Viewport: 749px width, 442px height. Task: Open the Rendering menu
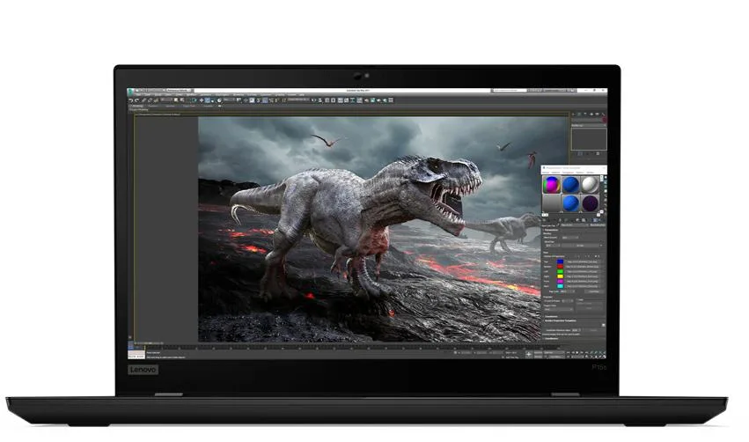[x=239, y=94]
